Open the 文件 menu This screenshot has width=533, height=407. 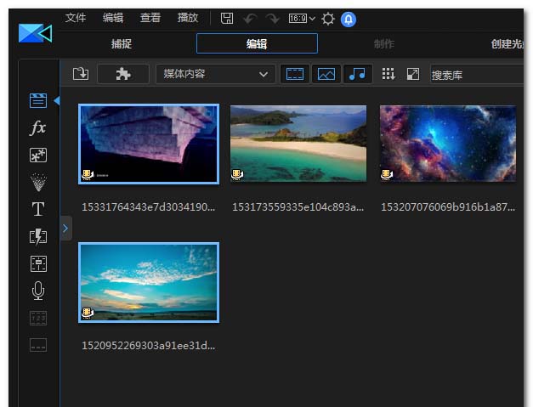point(76,18)
